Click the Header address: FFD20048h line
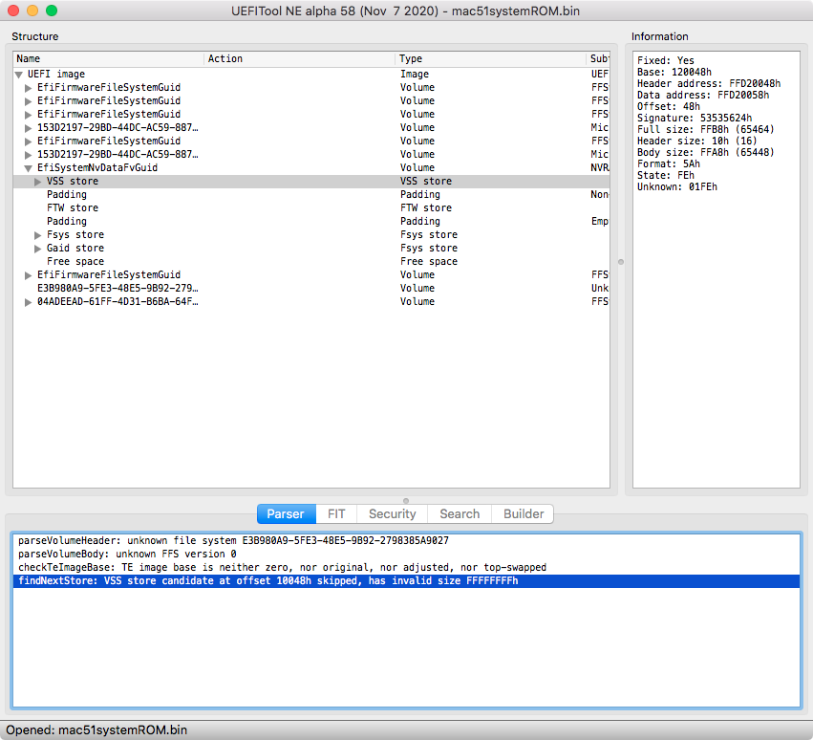This screenshot has height=740, width=813. coord(709,84)
